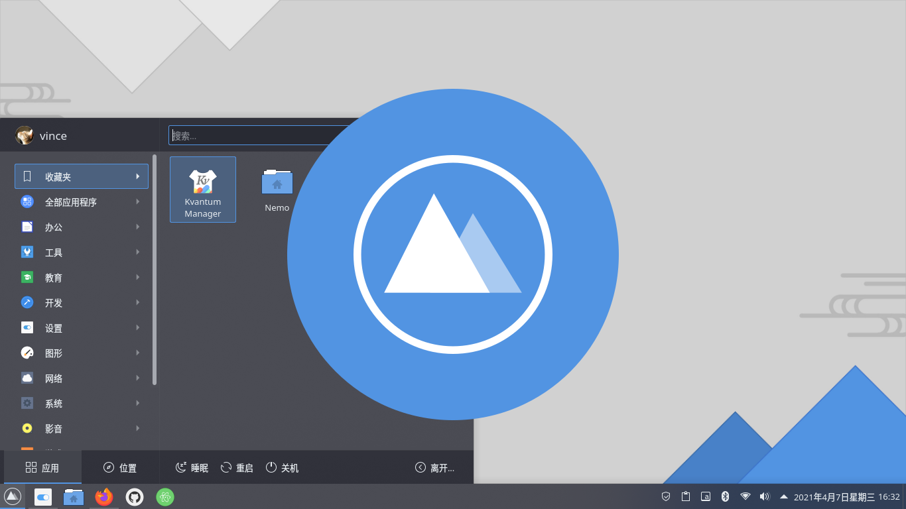Open Firefox from the taskbar
Image resolution: width=906 pixels, height=509 pixels.
tap(104, 496)
